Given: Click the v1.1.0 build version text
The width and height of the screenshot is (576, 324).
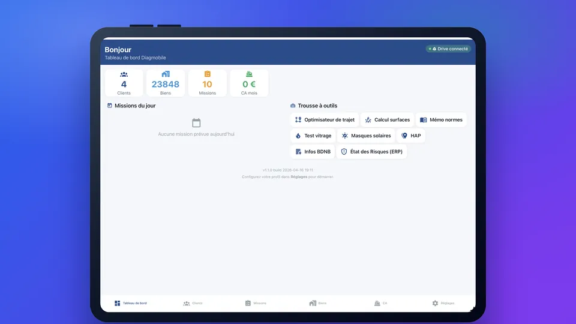Looking at the screenshot, I should [x=288, y=170].
